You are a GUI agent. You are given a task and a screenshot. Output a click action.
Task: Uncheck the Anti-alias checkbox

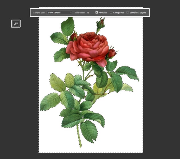coord(97,12)
